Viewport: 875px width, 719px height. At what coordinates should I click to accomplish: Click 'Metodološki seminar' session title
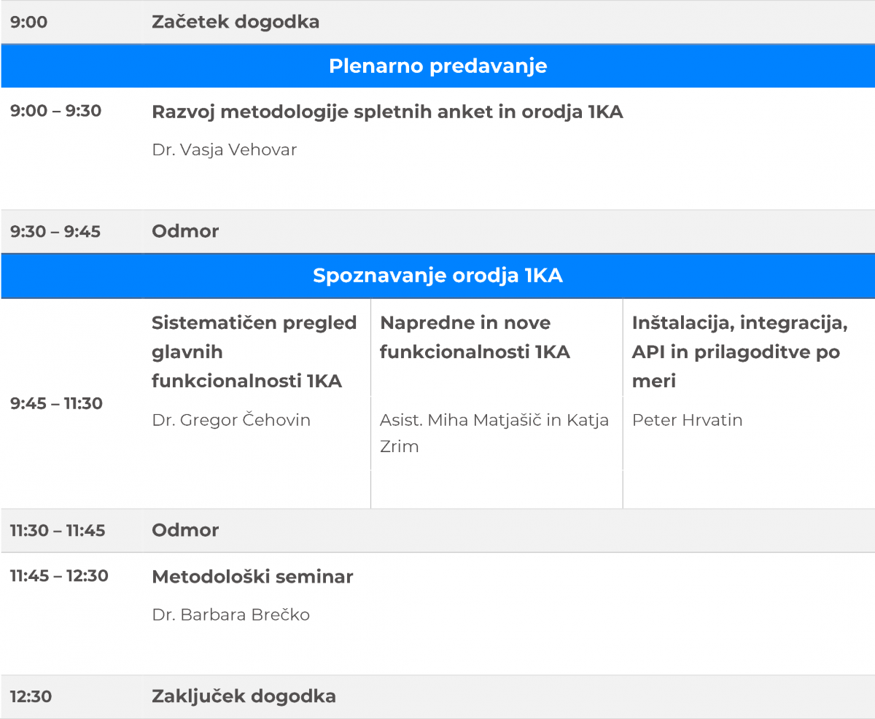click(x=252, y=577)
